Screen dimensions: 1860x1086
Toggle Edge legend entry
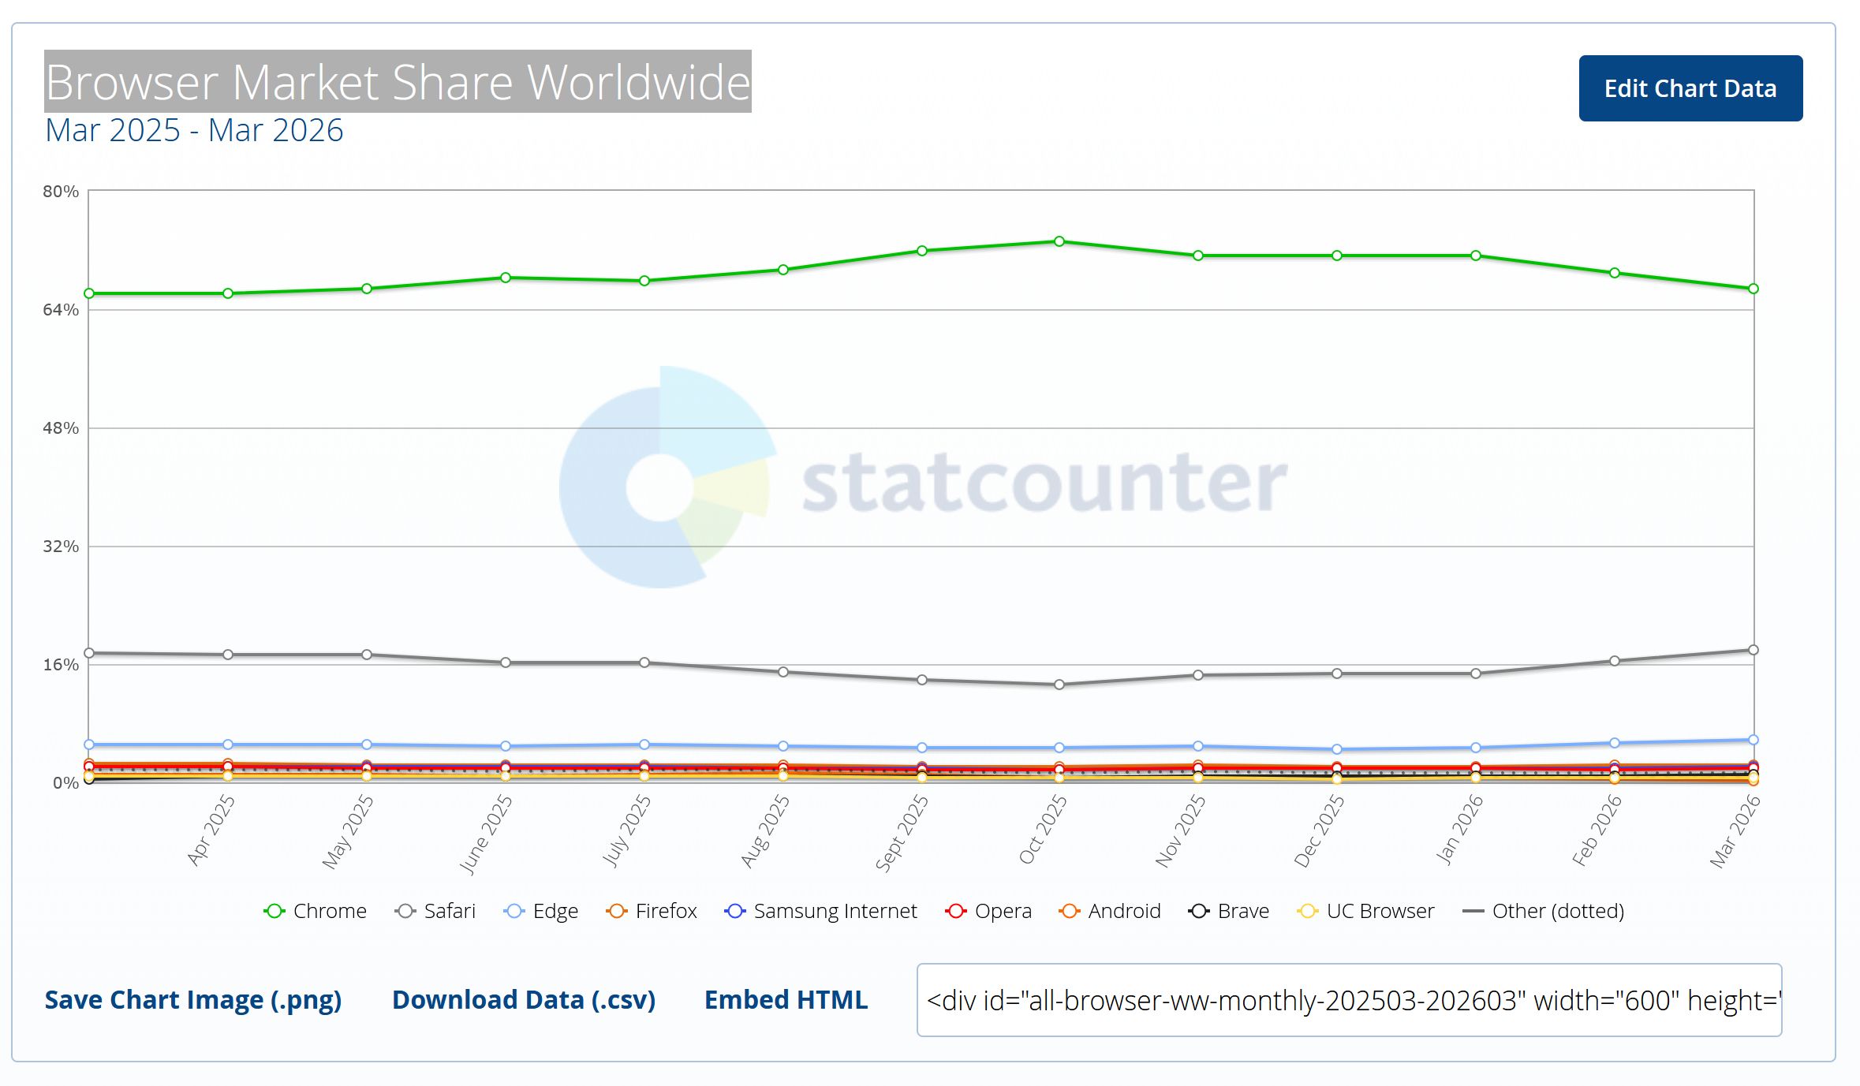542,911
